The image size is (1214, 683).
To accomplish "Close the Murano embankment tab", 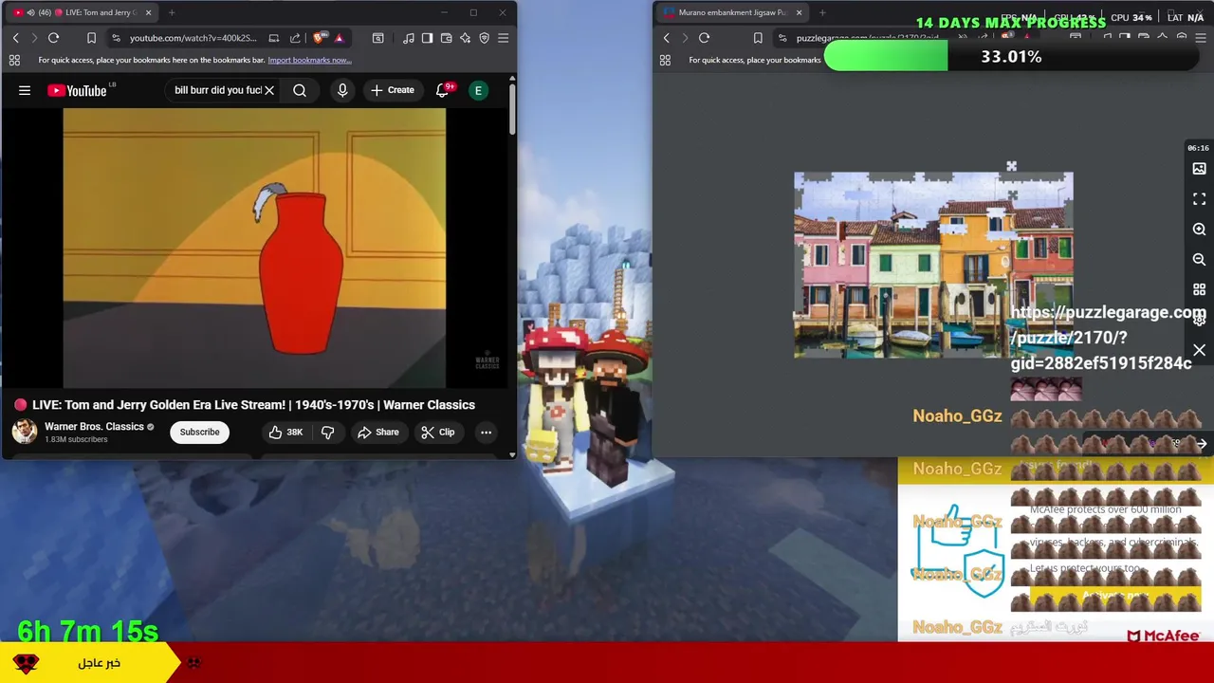I will click(799, 12).
